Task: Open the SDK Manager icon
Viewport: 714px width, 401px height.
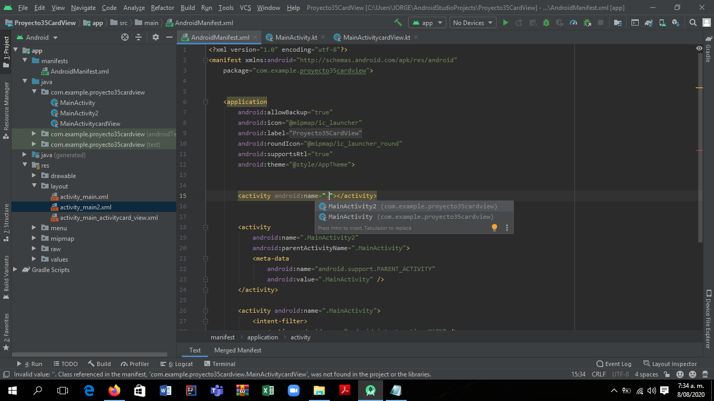Action: coord(676,23)
